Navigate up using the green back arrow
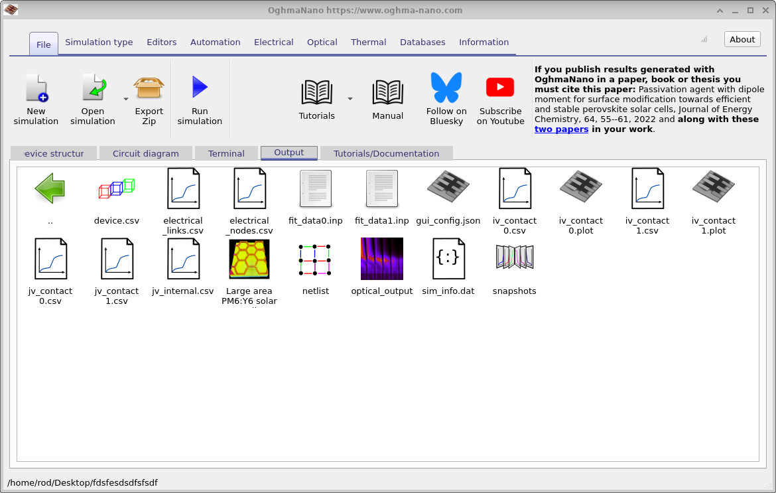Screen dimensions: 776x493 click(50, 188)
